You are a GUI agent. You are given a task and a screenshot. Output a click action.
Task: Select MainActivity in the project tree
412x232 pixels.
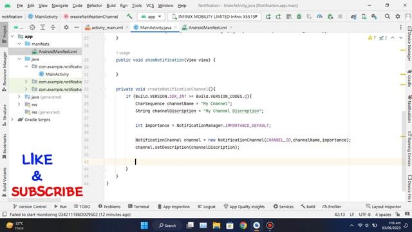point(54,74)
